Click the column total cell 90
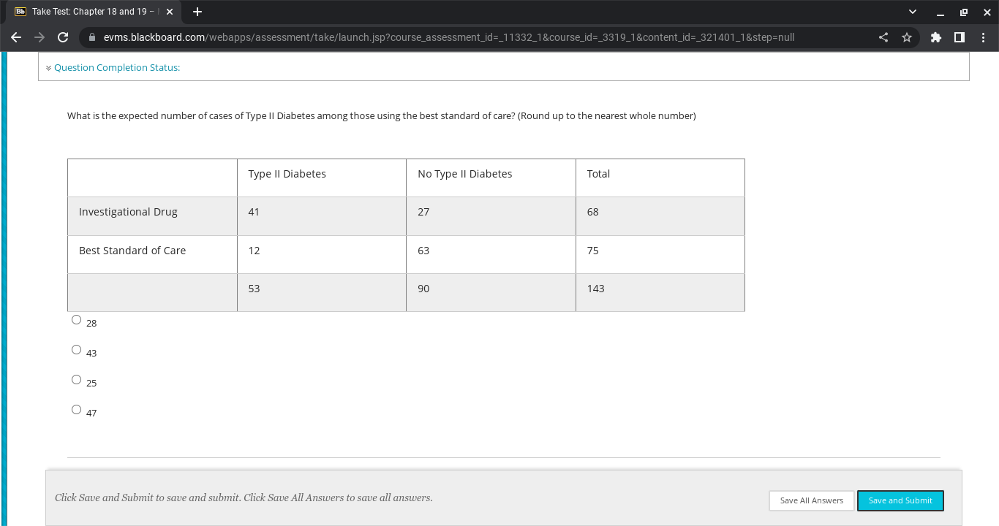This screenshot has width=999, height=526. [x=491, y=292]
